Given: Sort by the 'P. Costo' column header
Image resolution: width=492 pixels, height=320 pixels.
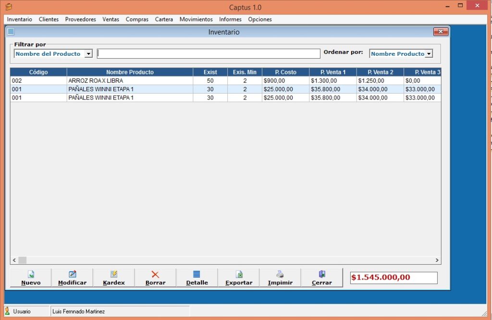Looking at the screenshot, I should click(285, 72).
